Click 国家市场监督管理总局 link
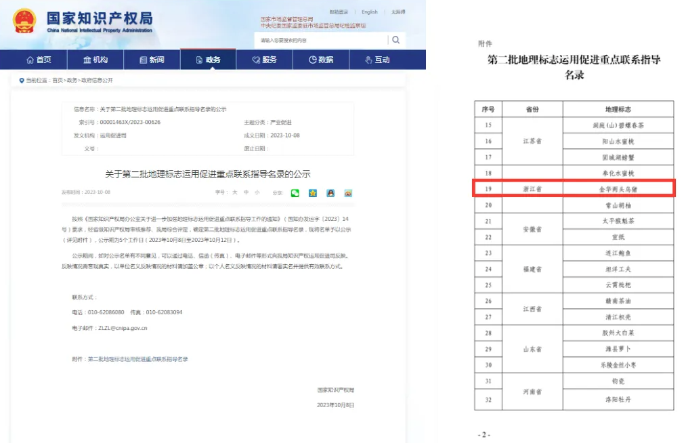 pos(287,19)
